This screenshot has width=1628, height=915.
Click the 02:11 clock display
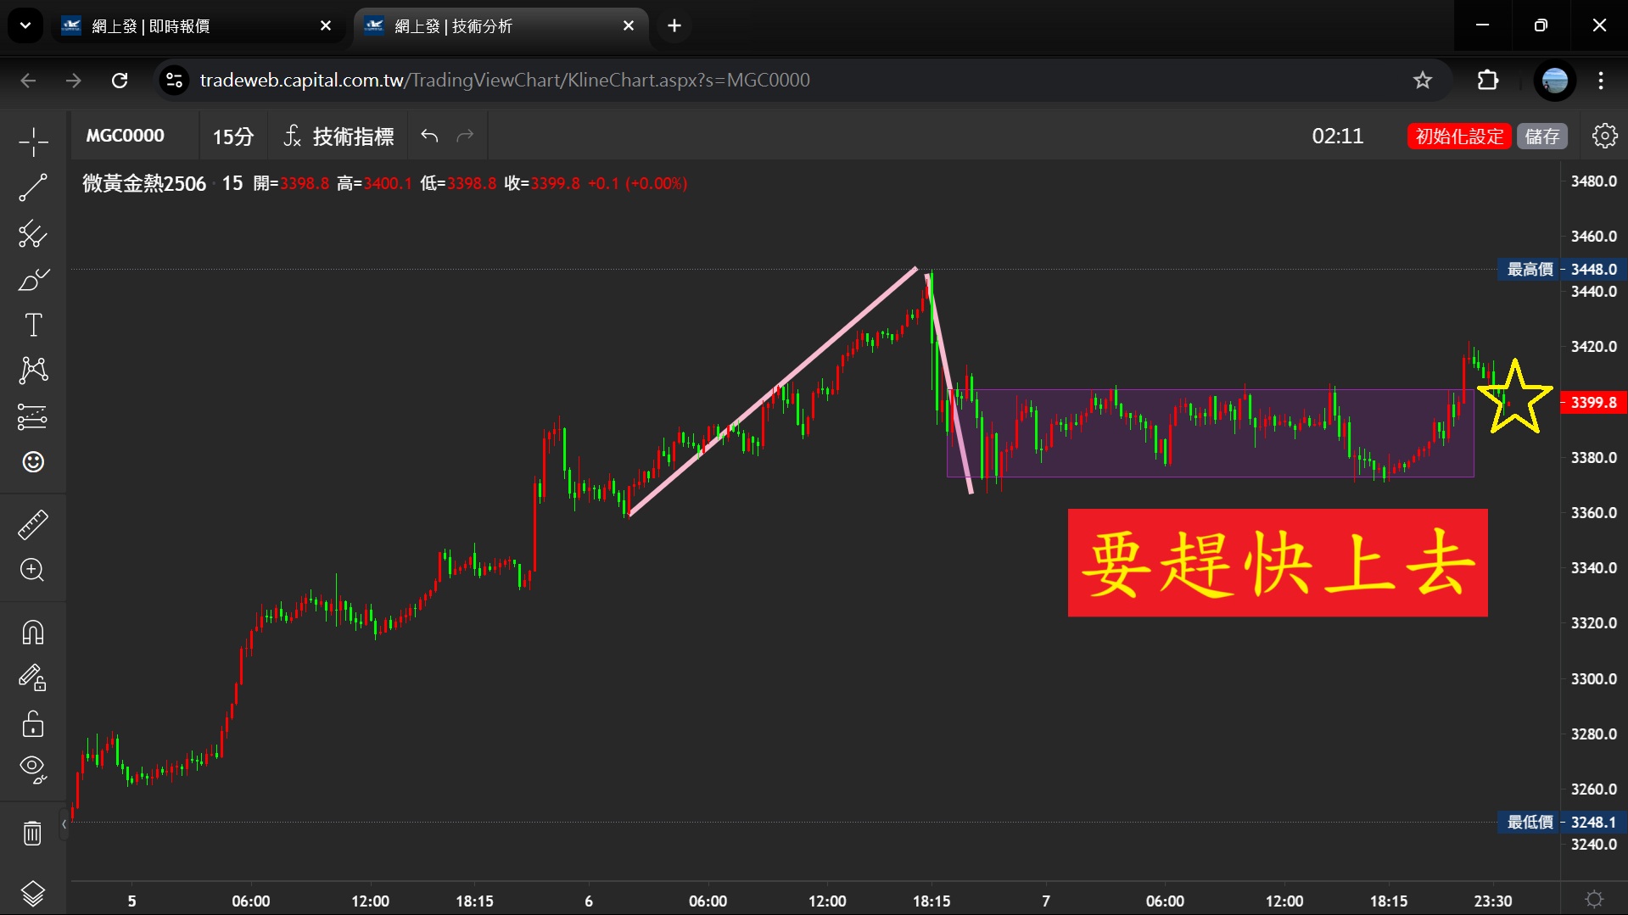tap(1338, 136)
